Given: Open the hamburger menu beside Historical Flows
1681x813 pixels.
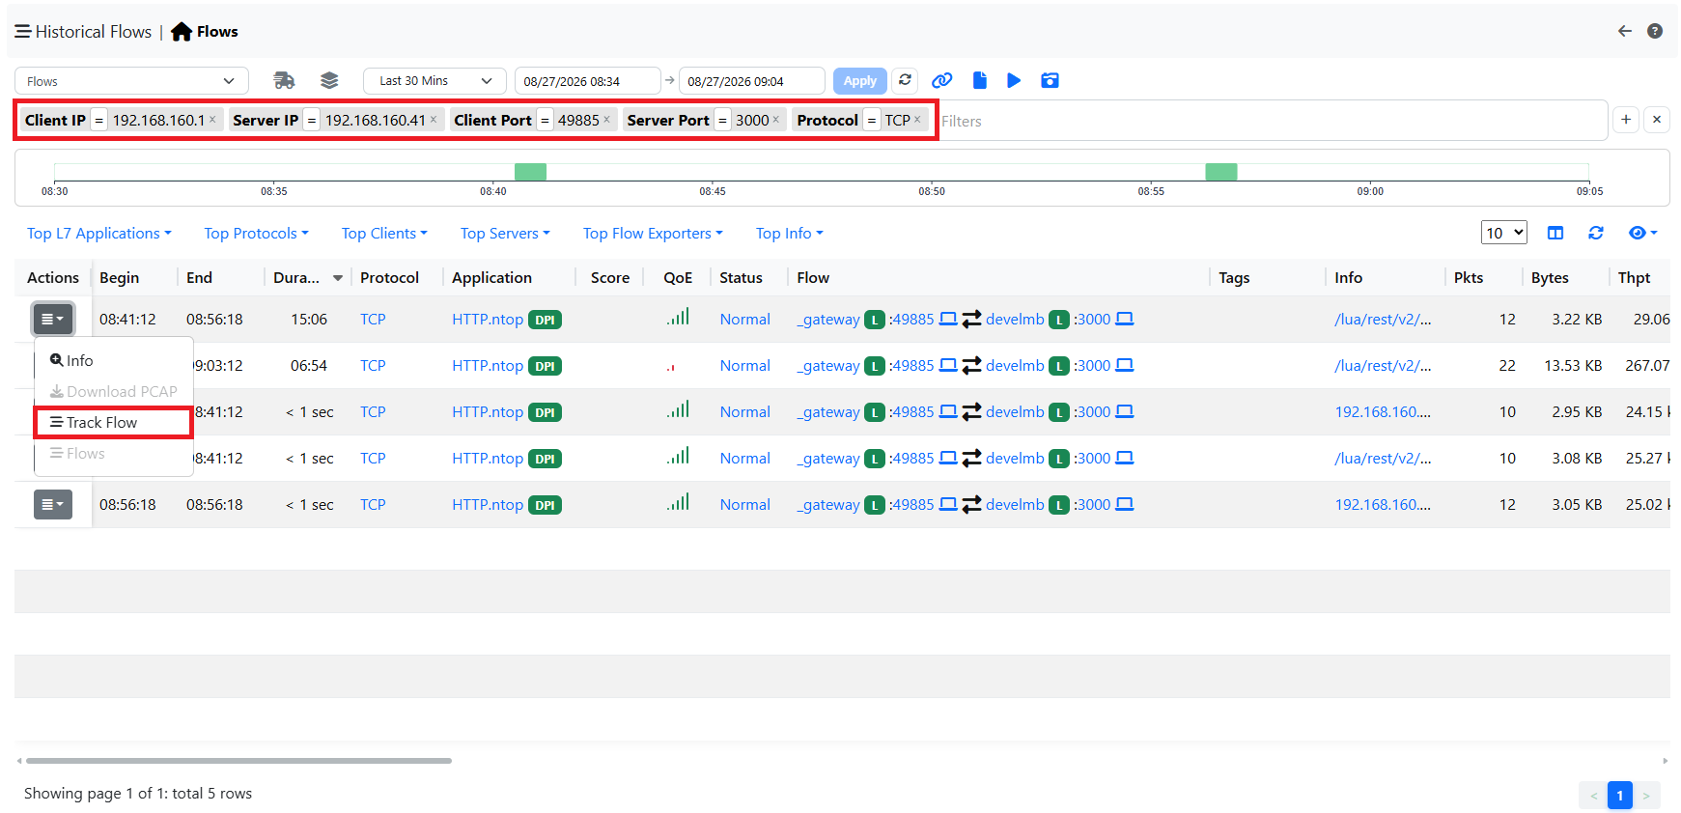Looking at the screenshot, I should pyautogui.click(x=22, y=32).
